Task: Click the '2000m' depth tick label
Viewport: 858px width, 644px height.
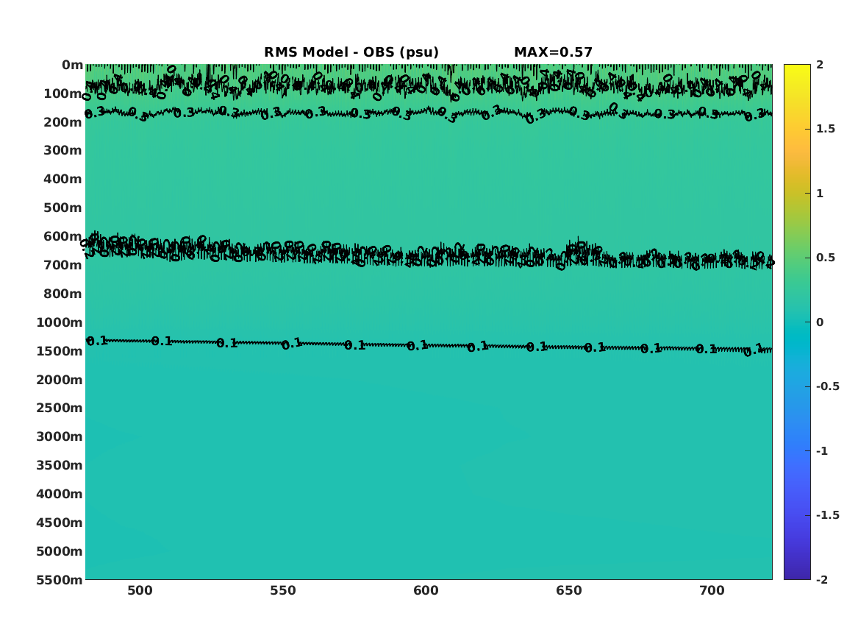Action: tap(60, 380)
